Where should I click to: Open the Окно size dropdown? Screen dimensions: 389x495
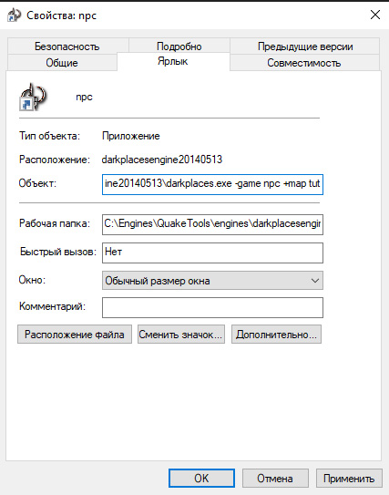click(x=212, y=281)
